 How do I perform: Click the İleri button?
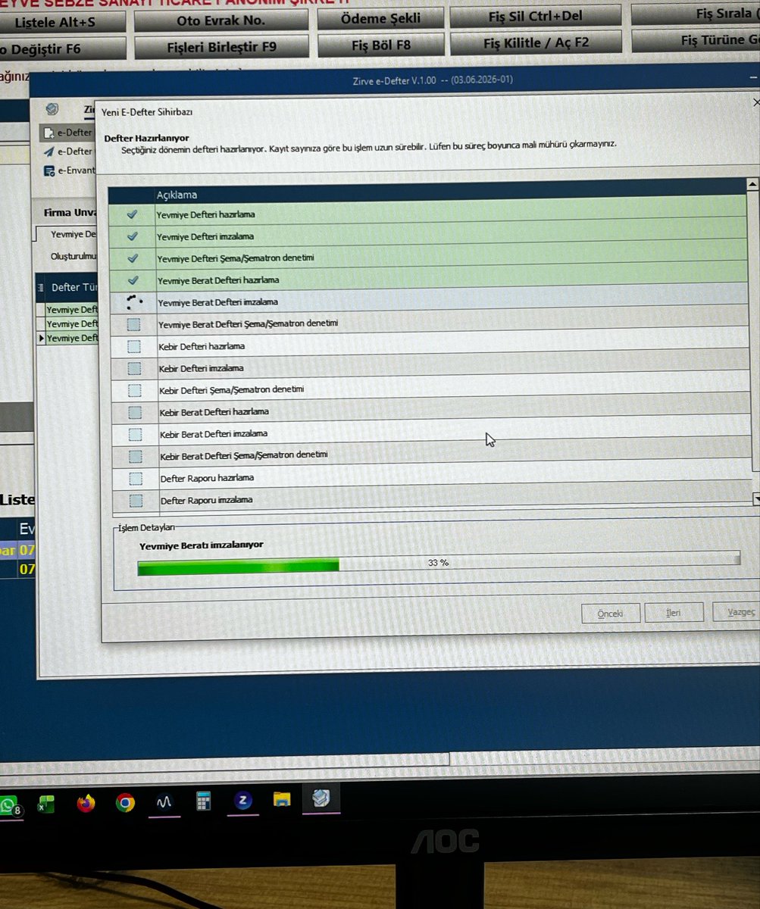tap(674, 613)
